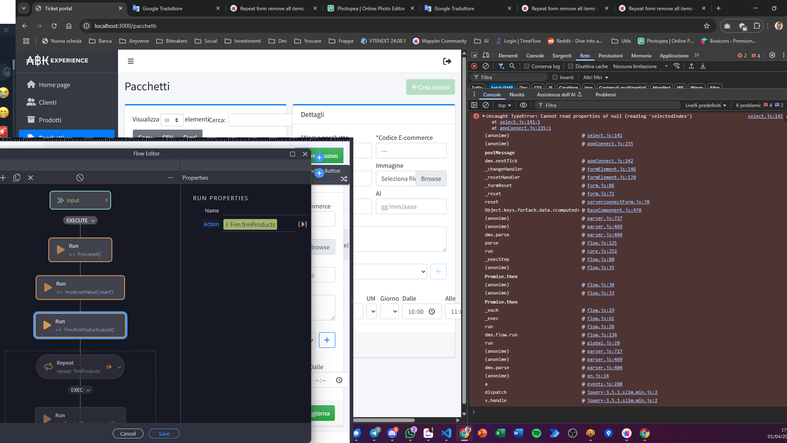Open Flow Editor toolbar more options (…)
787x443 pixels.
point(171,178)
